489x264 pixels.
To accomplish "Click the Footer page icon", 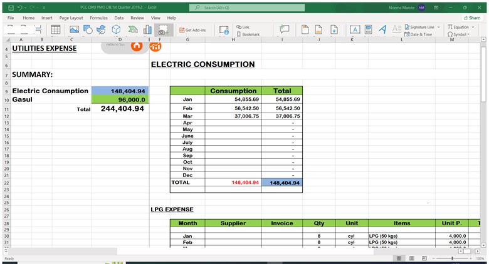I will pyautogui.click(x=318, y=30).
